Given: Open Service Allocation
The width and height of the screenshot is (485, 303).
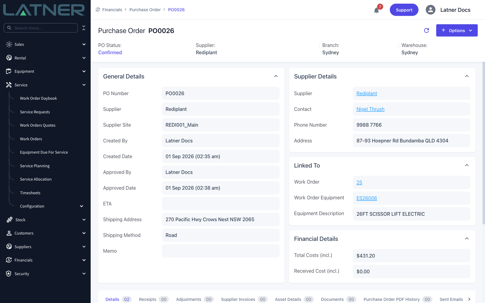Looking at the screenshot, I should pos(36,179).
